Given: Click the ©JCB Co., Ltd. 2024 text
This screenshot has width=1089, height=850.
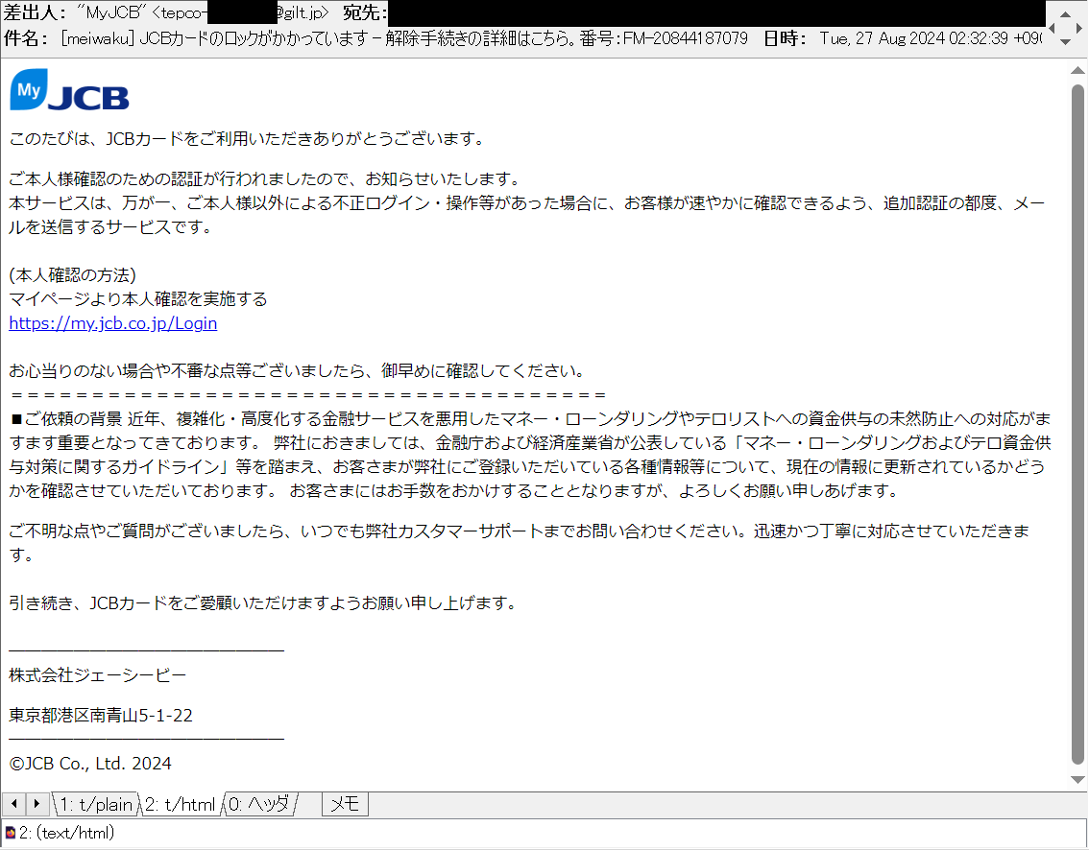Looking at the screenshot, I should 90,764.
